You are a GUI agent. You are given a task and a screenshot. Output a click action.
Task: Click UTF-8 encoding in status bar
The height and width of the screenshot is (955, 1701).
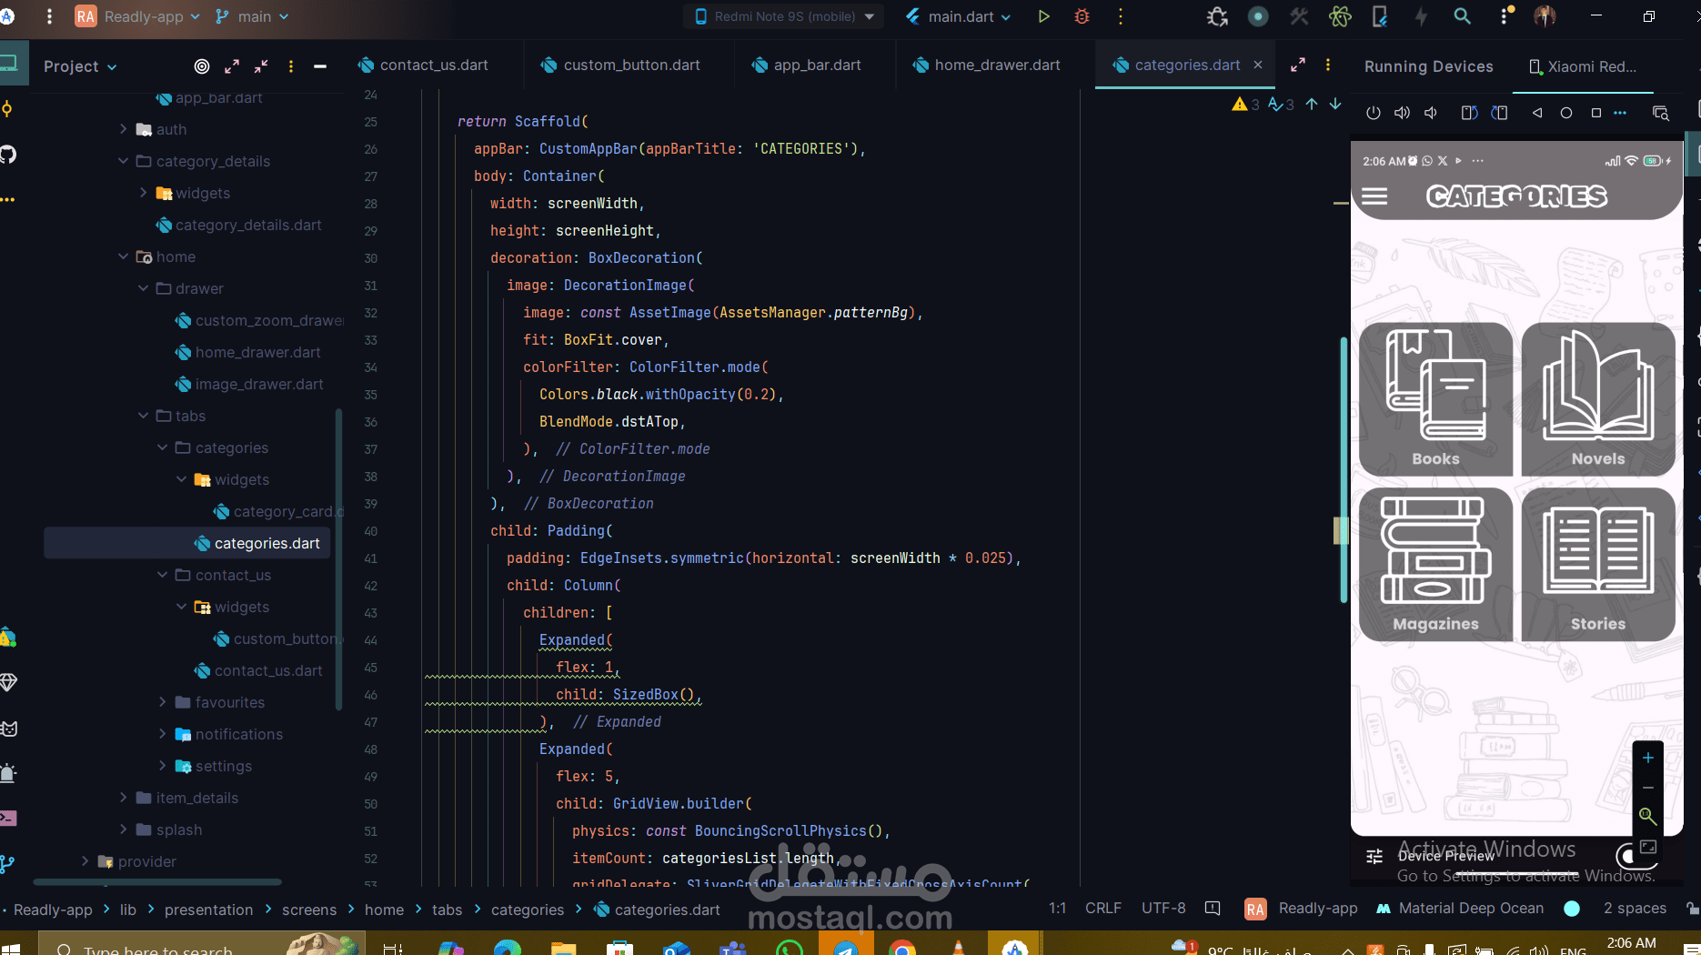[x=1163, y=909]
